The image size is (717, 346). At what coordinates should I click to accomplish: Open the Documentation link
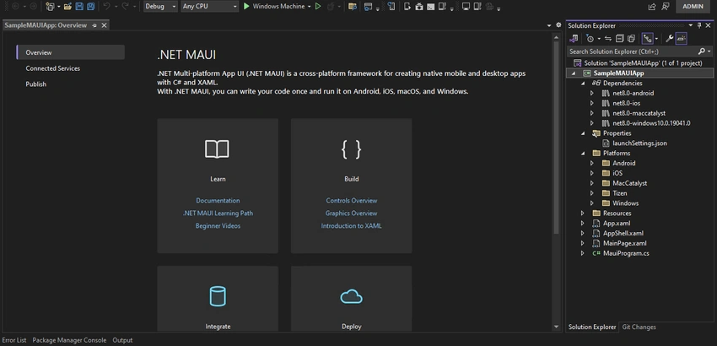click(x=218, y=201)
